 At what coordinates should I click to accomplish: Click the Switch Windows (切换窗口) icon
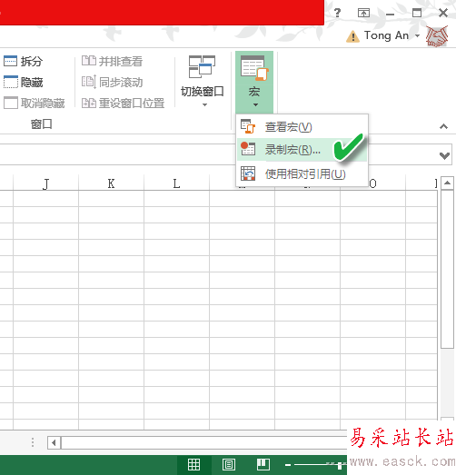(x=202, y=66)
